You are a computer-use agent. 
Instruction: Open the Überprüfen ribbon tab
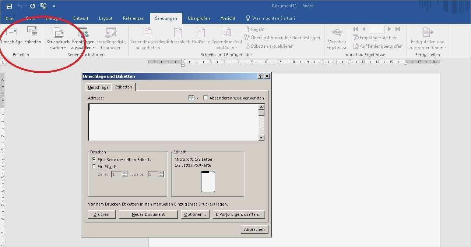point(198,18)
